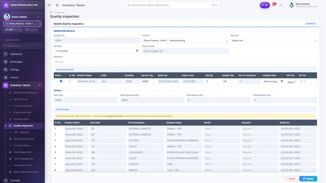Click Result field for COLOR test
This screenshot has height=183, width=326.
tap(222, 158)
